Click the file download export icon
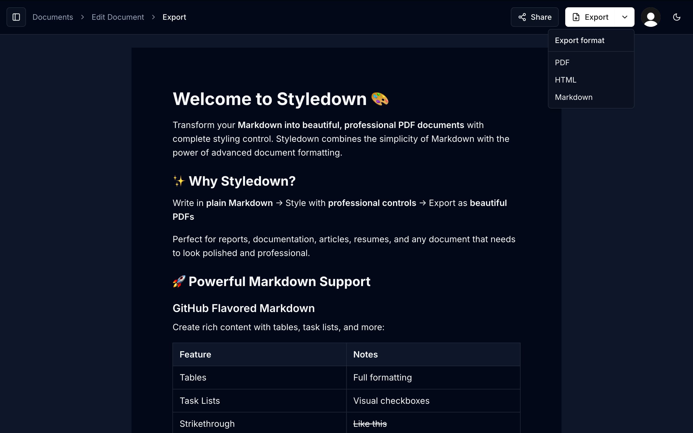The height and width of the screenshot is (433, 693). pyautogui.click(x=576, y=17)
